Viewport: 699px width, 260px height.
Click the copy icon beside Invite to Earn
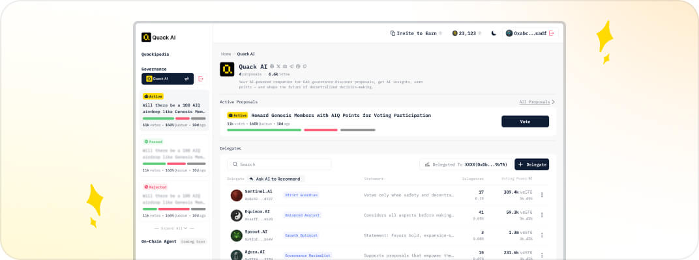[x=393, y=33]
